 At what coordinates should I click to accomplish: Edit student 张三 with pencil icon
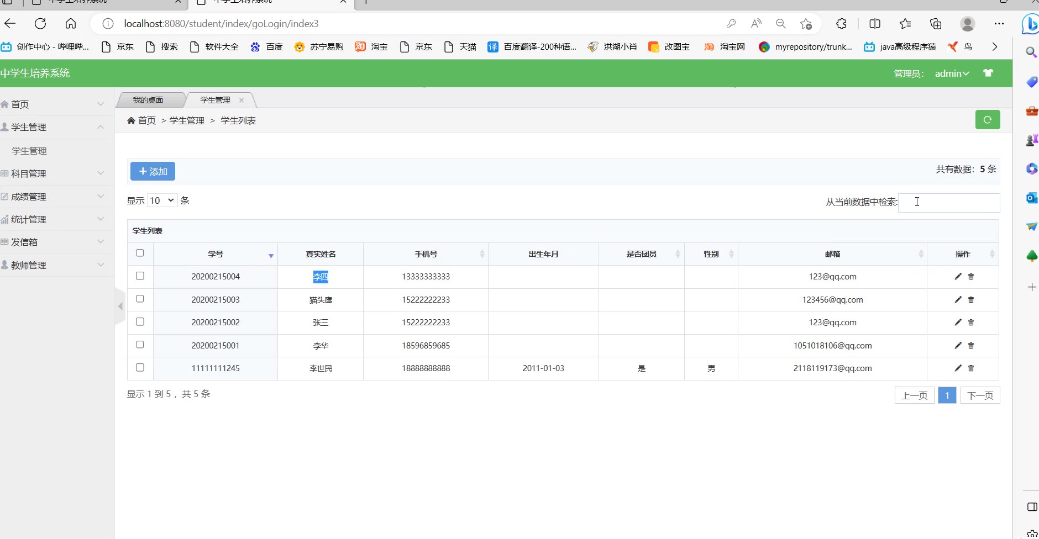958,323
